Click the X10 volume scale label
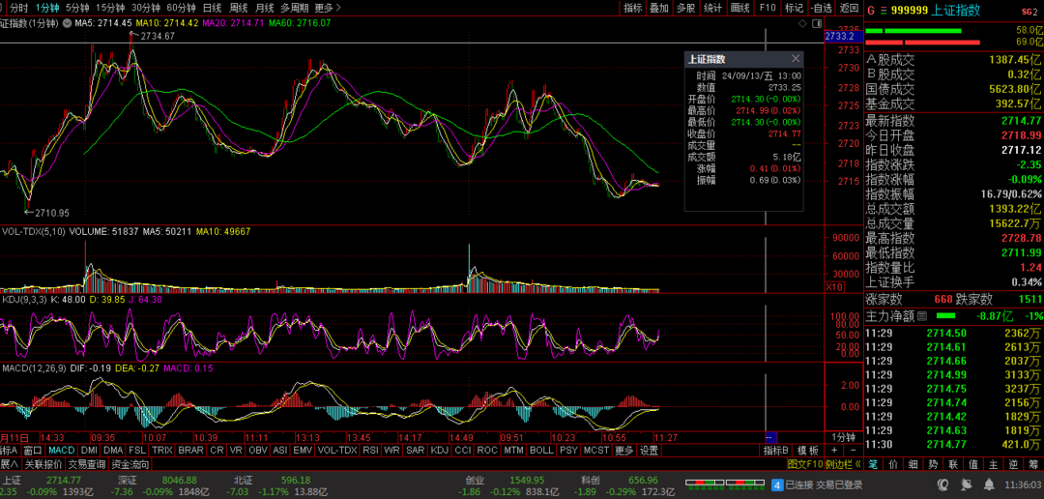The width and height of the screenshot is (1044, 499). pos(833,286)
